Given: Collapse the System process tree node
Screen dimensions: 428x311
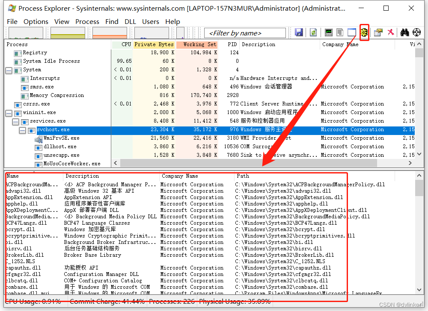Looking at the screenshot, I should pos(9,70).
